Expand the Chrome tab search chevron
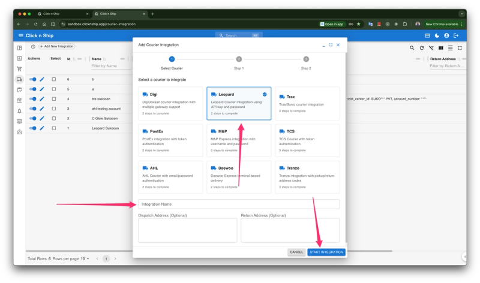Viewport: 480px width, 283px height. tap(461, 14)
